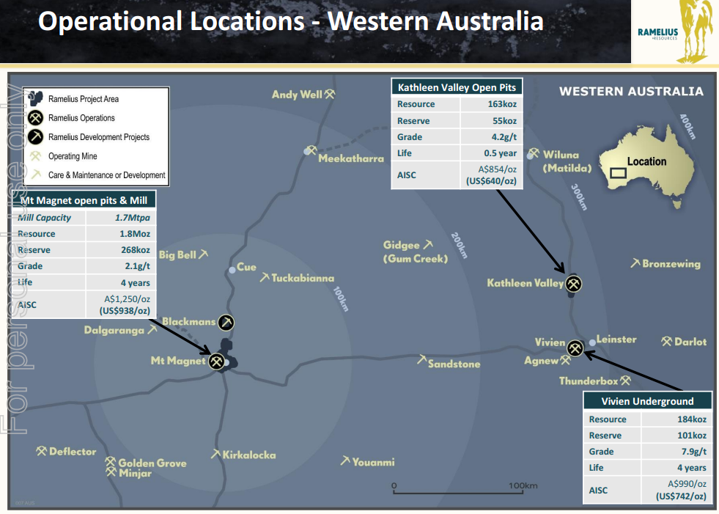Click the Vivien operations icon

(x=575, y=348)
